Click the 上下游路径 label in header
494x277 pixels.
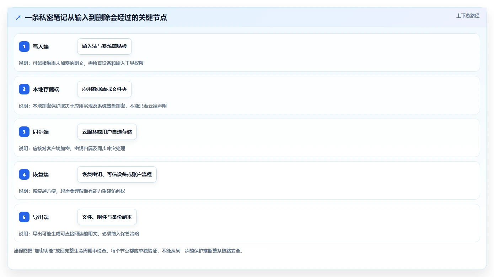point(468,16)
